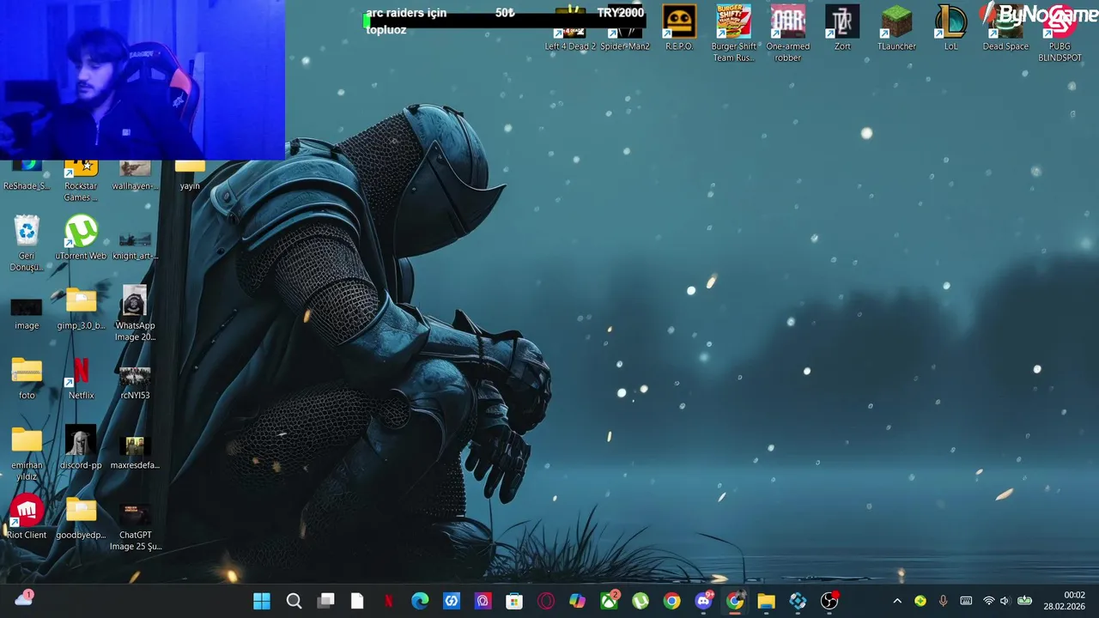
Task: Open the microphone tray indicator
Action: pyautogui.click(x=943, y=601)
